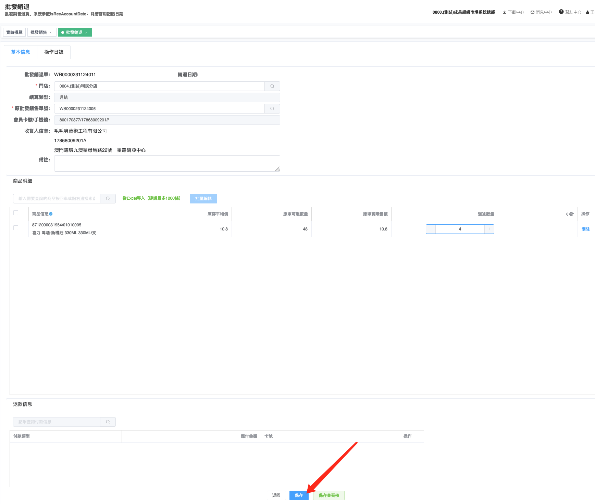Viewport: 595px width, 504px height.
Task: Click the 從Excel導入 import link
Action: [151, 198]
